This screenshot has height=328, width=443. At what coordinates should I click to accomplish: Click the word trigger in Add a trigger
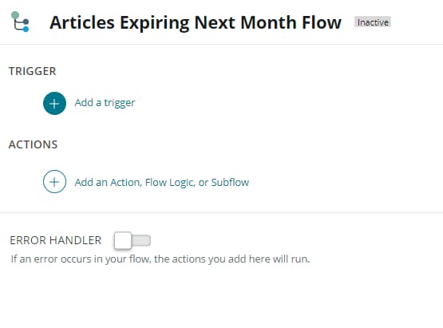pos(120,103)
